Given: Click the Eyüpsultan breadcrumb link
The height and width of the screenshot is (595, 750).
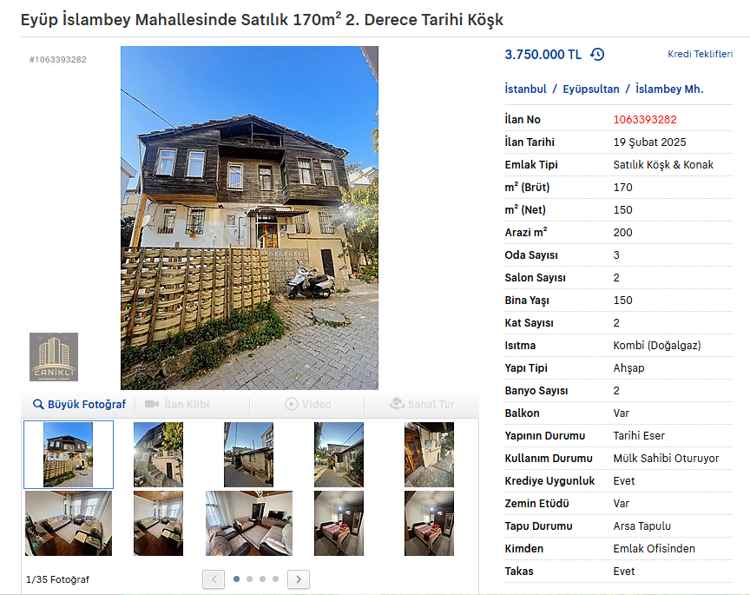Looking at the screenshot, I should click(x=591, y=89).
